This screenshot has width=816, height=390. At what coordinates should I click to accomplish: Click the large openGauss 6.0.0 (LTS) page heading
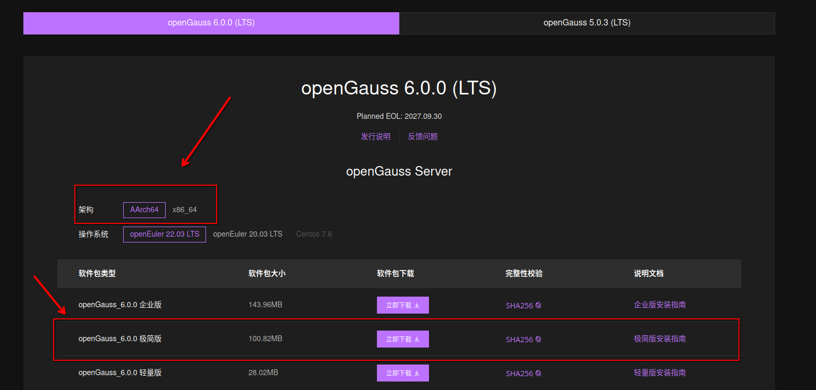pyautogui.click(x=399, y=88)
